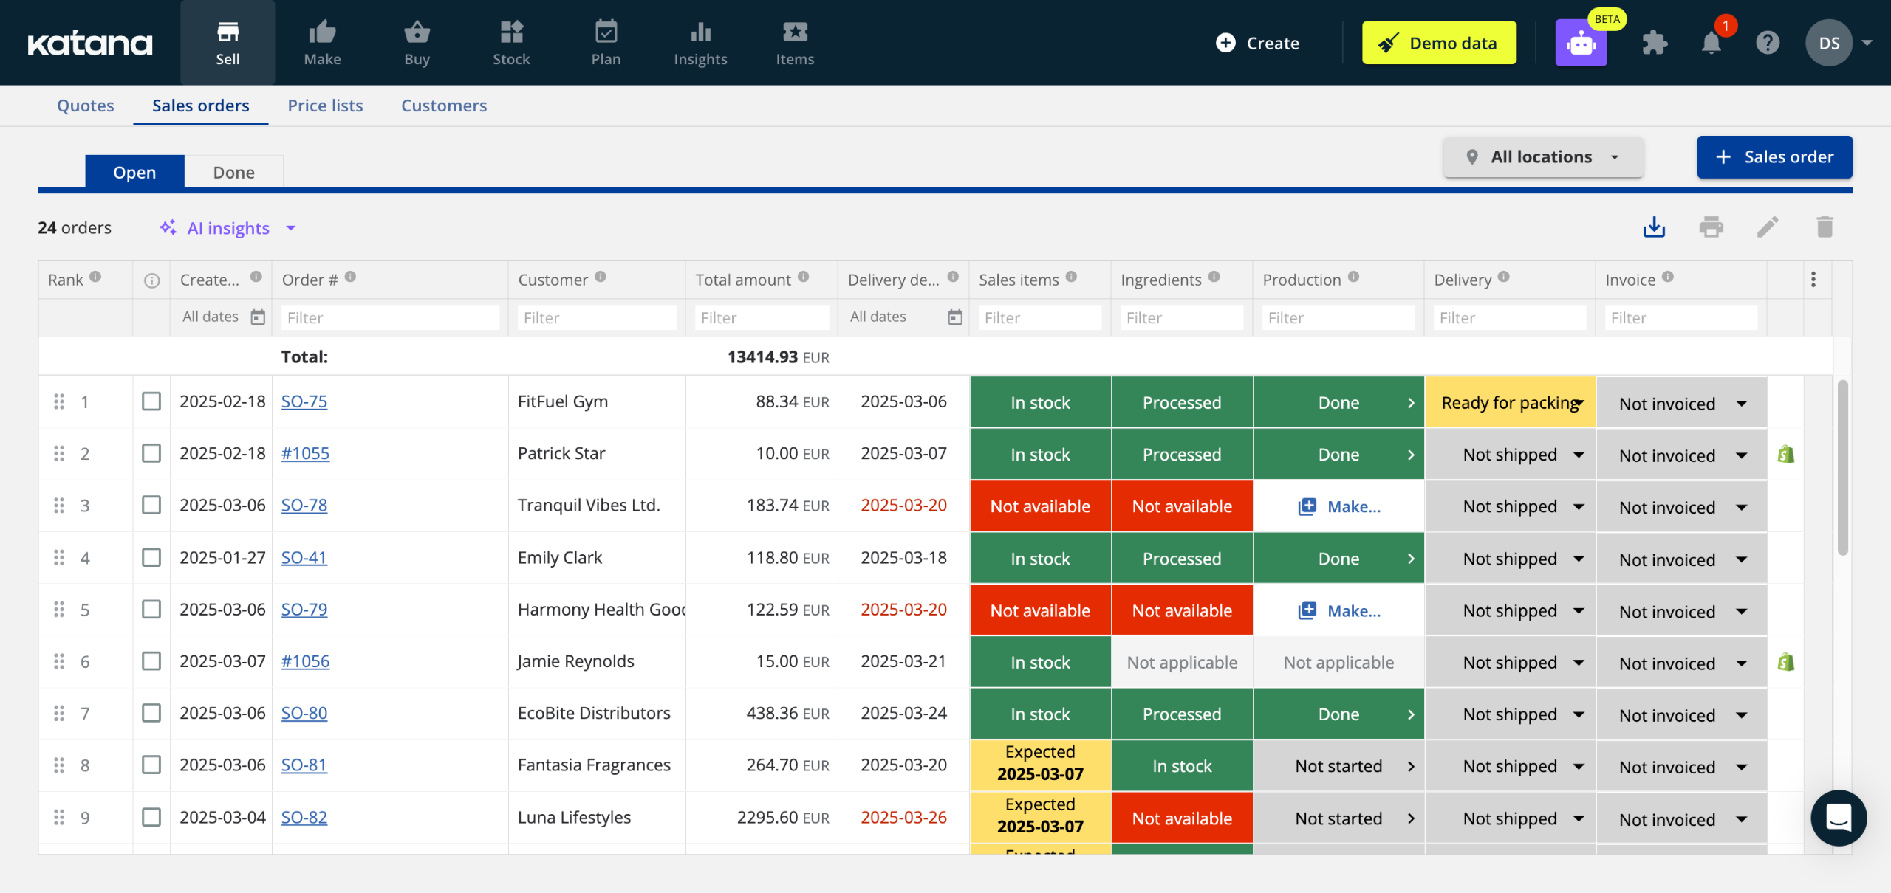This screenshot has height=893, width=1891.
Task: Select the checkbox for order SO-78
Action: coord(151,506)
